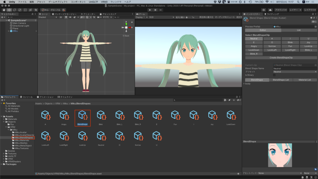318x179 pixels.
Task: Select the Rotate tool
Action: click(x=14, y=10)
